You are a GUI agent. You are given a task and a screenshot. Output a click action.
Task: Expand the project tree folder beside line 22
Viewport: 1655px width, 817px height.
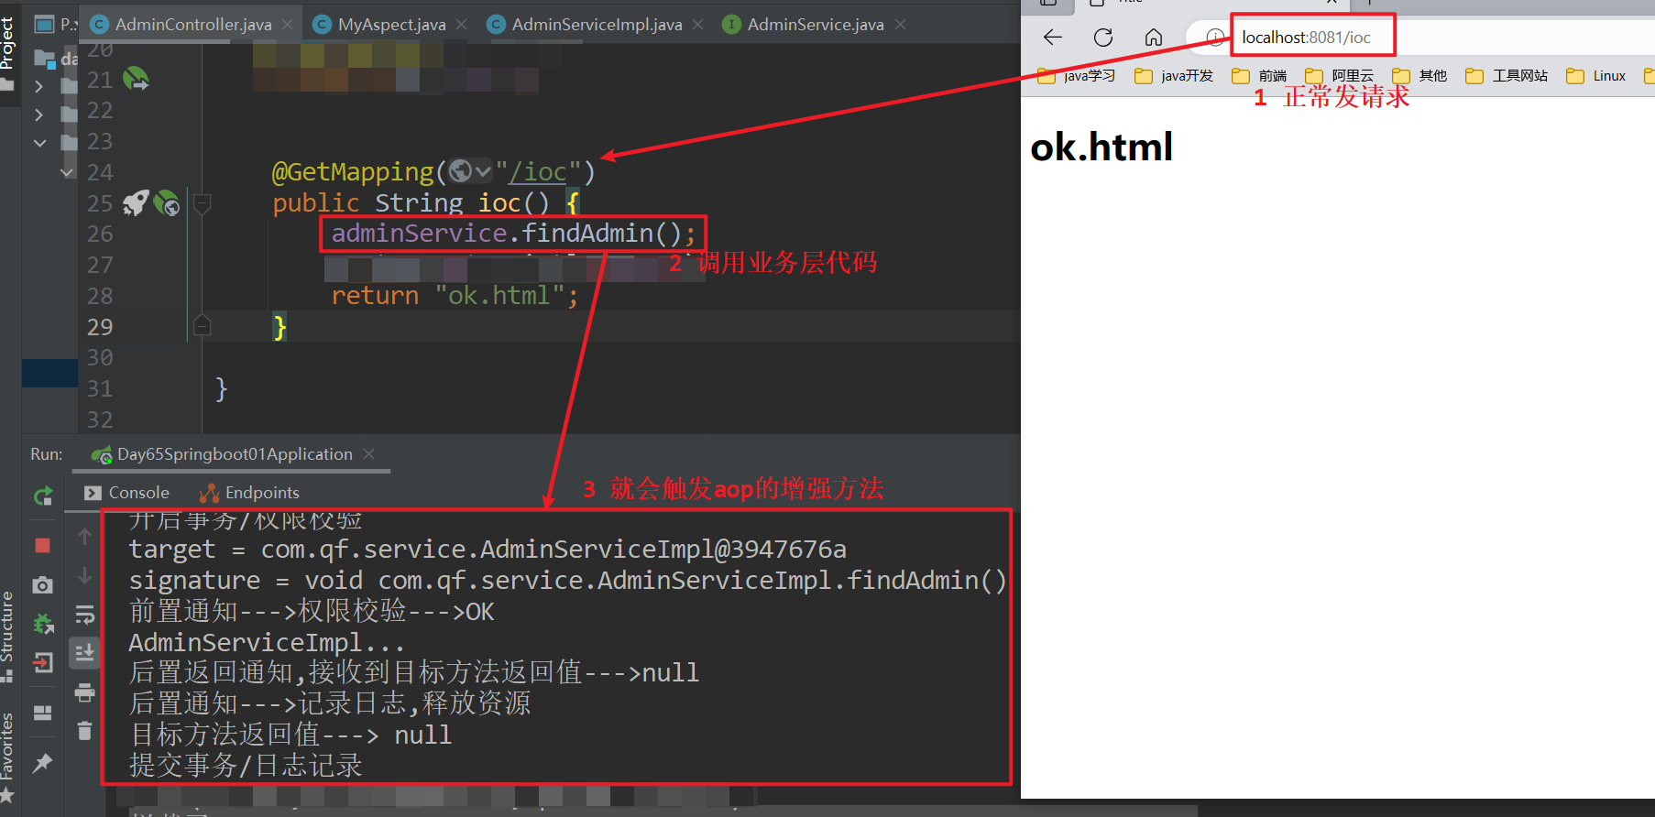[38, 114]
